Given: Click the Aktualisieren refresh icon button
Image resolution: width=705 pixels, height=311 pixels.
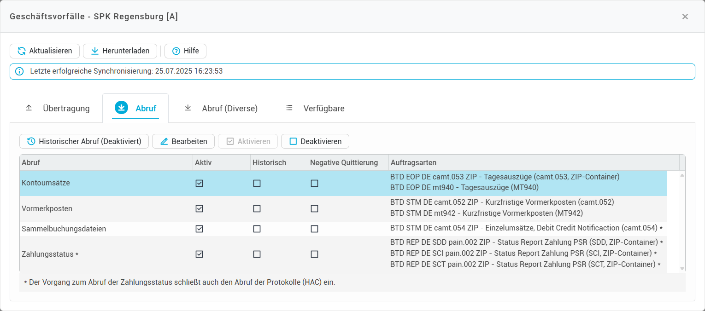Looking at the screenshot, I should pyautogui.click(x=22, y=51).
